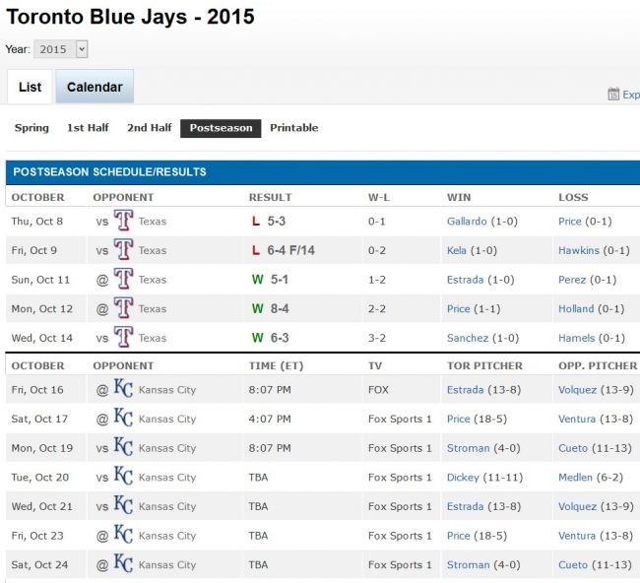Click the Kansas City Royals logo on Sat, Oct 24 row

[x=123, y=564]
